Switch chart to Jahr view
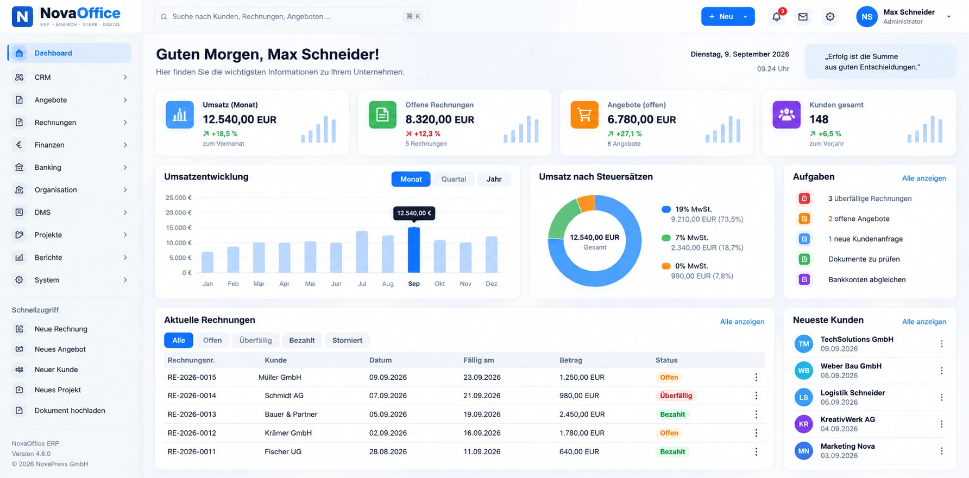The width and height of the screenshot is (969, 478). [494, 179]
